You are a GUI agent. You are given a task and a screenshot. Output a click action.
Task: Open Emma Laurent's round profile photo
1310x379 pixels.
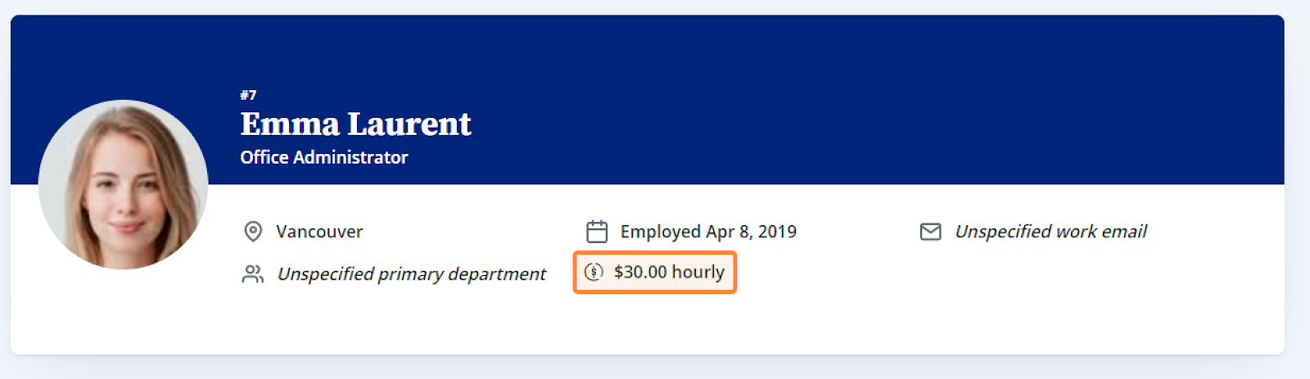[124, 184]
